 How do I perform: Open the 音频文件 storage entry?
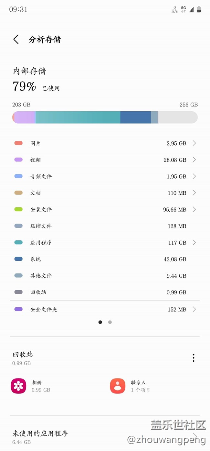point(105,176)
